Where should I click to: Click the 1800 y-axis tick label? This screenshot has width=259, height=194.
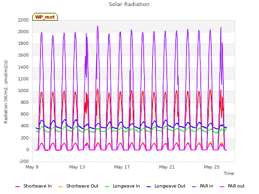[x=23, y=44]
